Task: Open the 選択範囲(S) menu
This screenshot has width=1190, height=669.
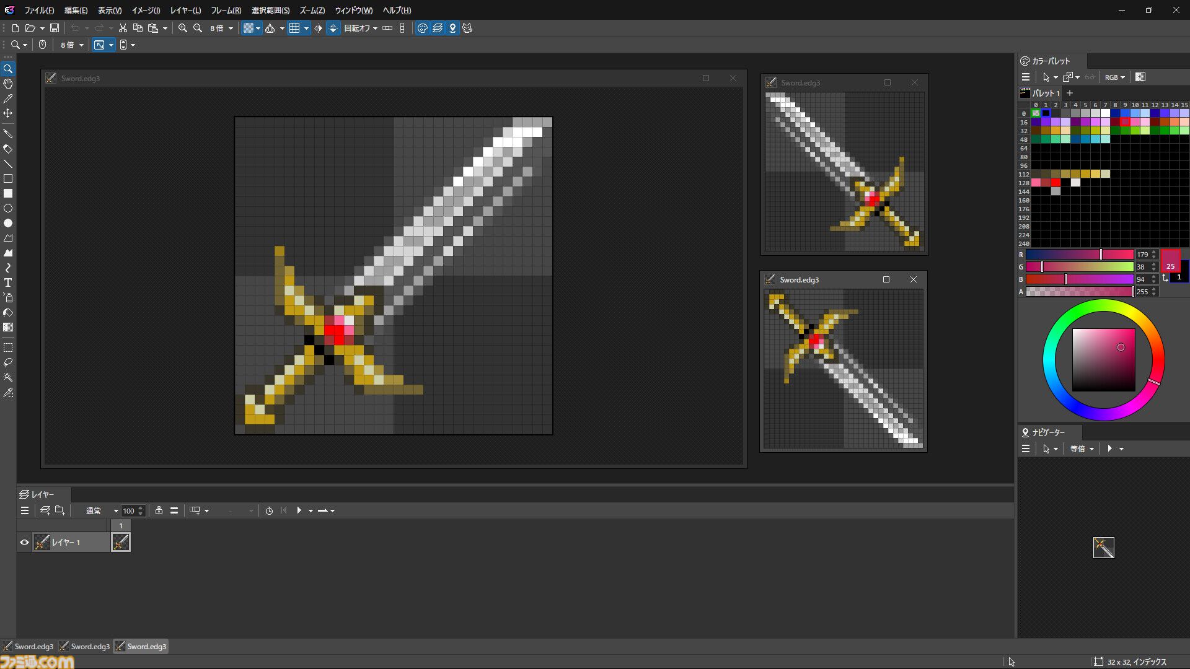Action: [x=270, y=10]
